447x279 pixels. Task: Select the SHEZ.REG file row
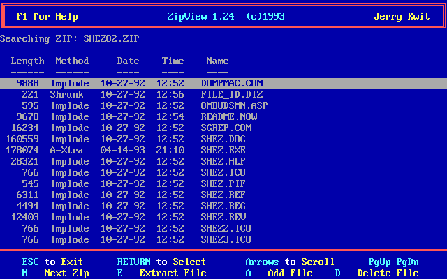coord(223,206)
